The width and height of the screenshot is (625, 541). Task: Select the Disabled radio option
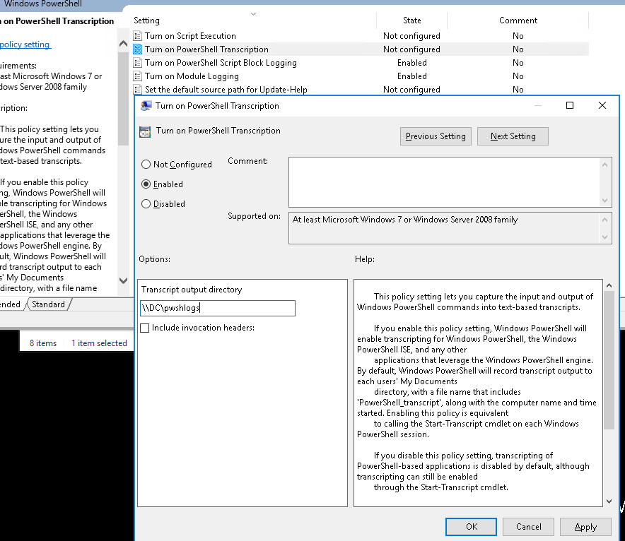pos(146,204)
